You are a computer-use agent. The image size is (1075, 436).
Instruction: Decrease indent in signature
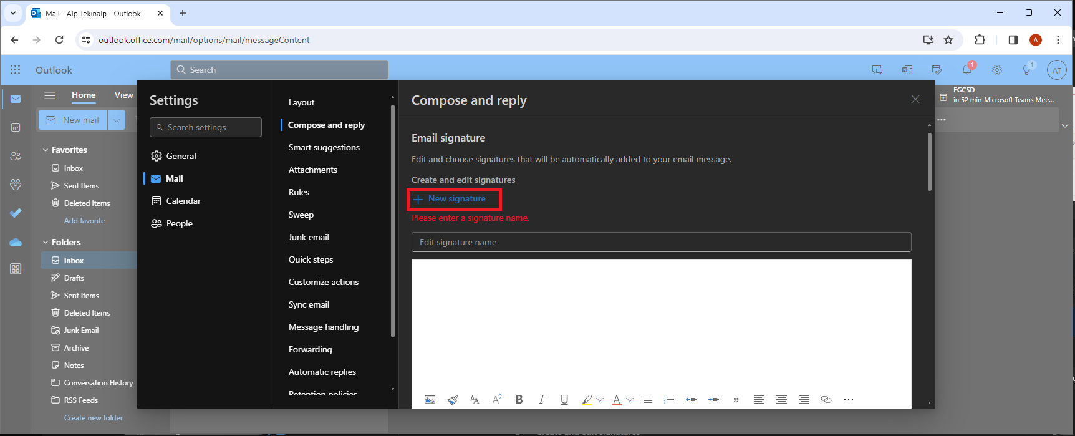click(691, 400)
